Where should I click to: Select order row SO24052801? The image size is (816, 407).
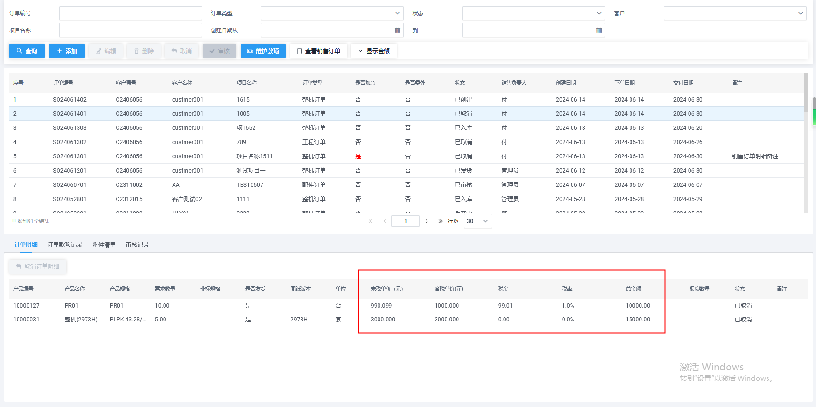[406, 199]
